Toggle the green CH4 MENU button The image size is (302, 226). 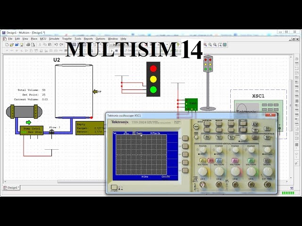pos(251,160)
